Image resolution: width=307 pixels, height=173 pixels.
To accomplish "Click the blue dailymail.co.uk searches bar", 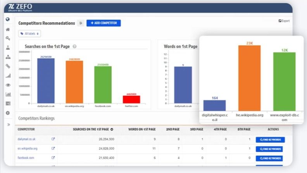I will click(x=46, y=81).
